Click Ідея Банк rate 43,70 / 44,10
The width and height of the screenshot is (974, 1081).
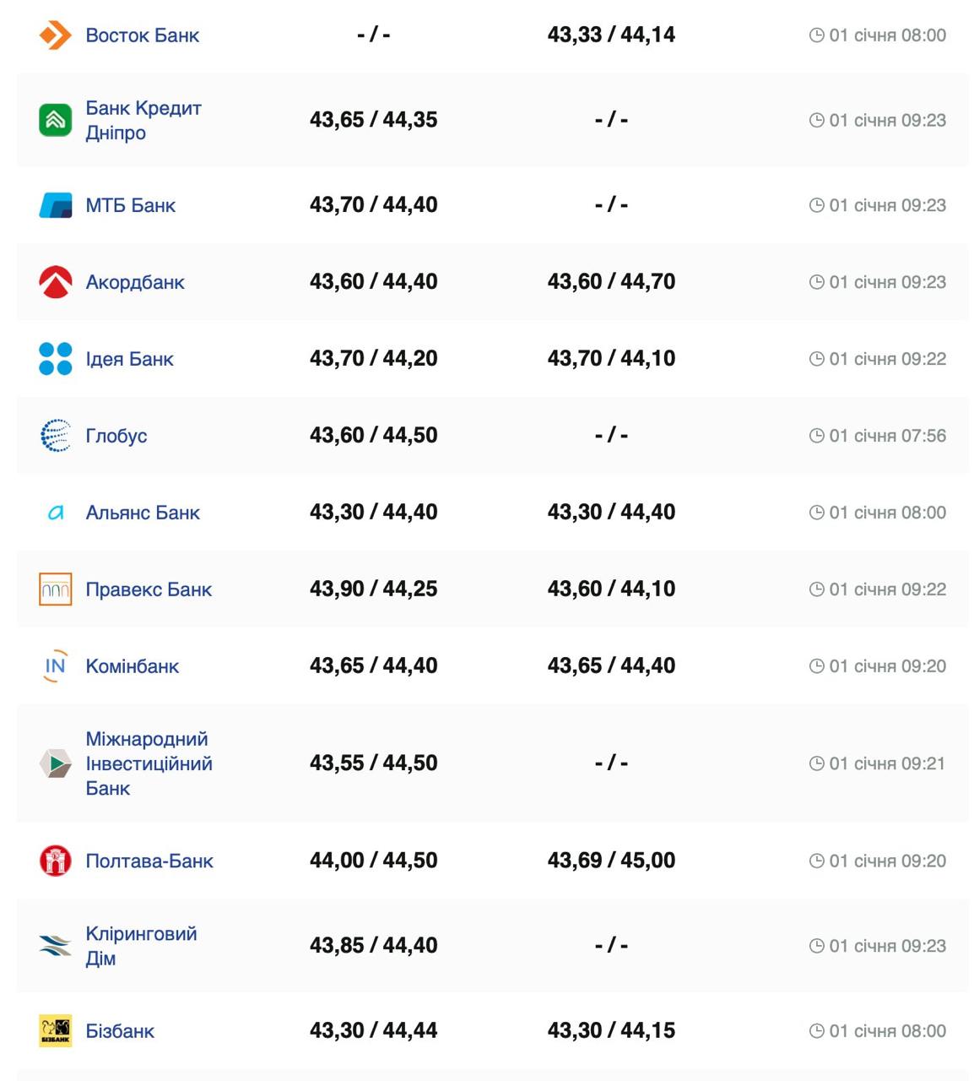611,358
